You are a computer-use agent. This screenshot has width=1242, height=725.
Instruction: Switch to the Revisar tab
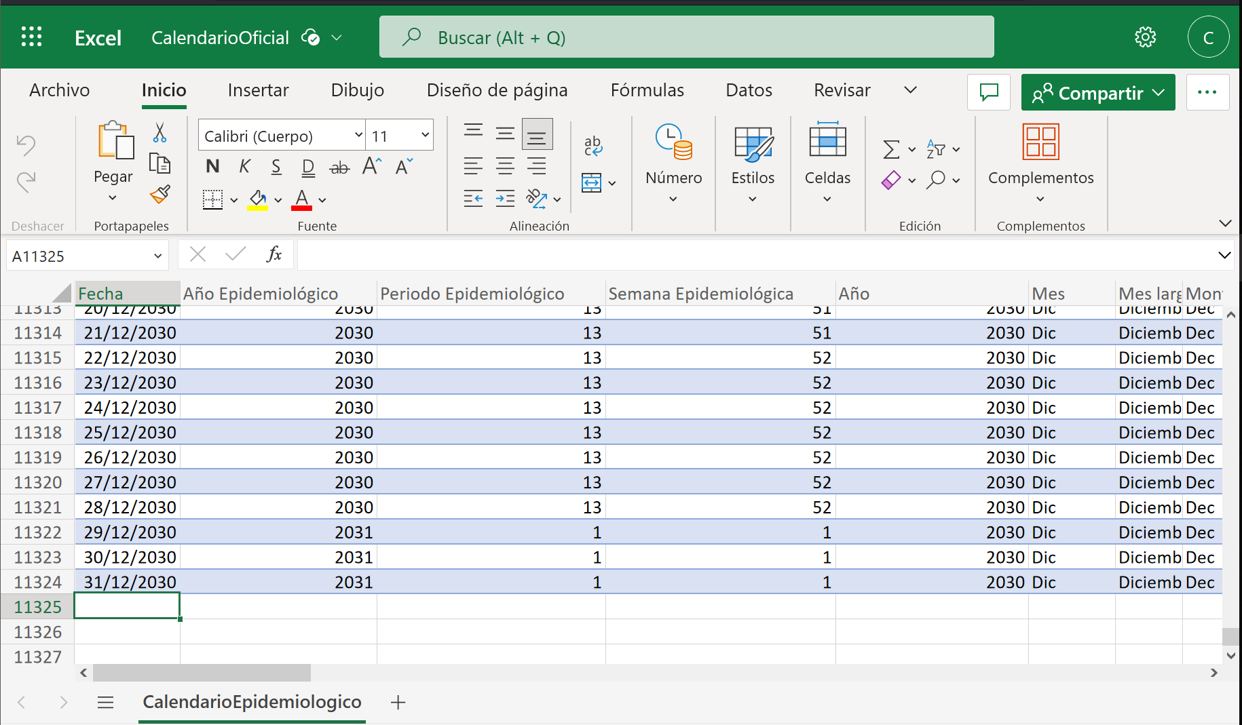click(842, 90)
